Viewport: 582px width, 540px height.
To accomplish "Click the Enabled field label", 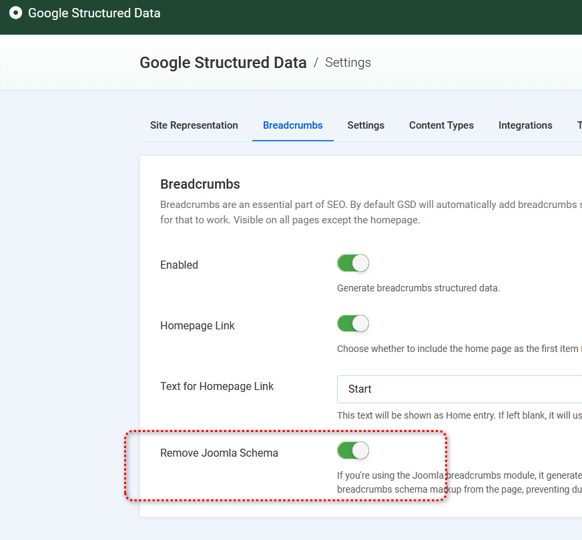I will click(x=180, y=265).
